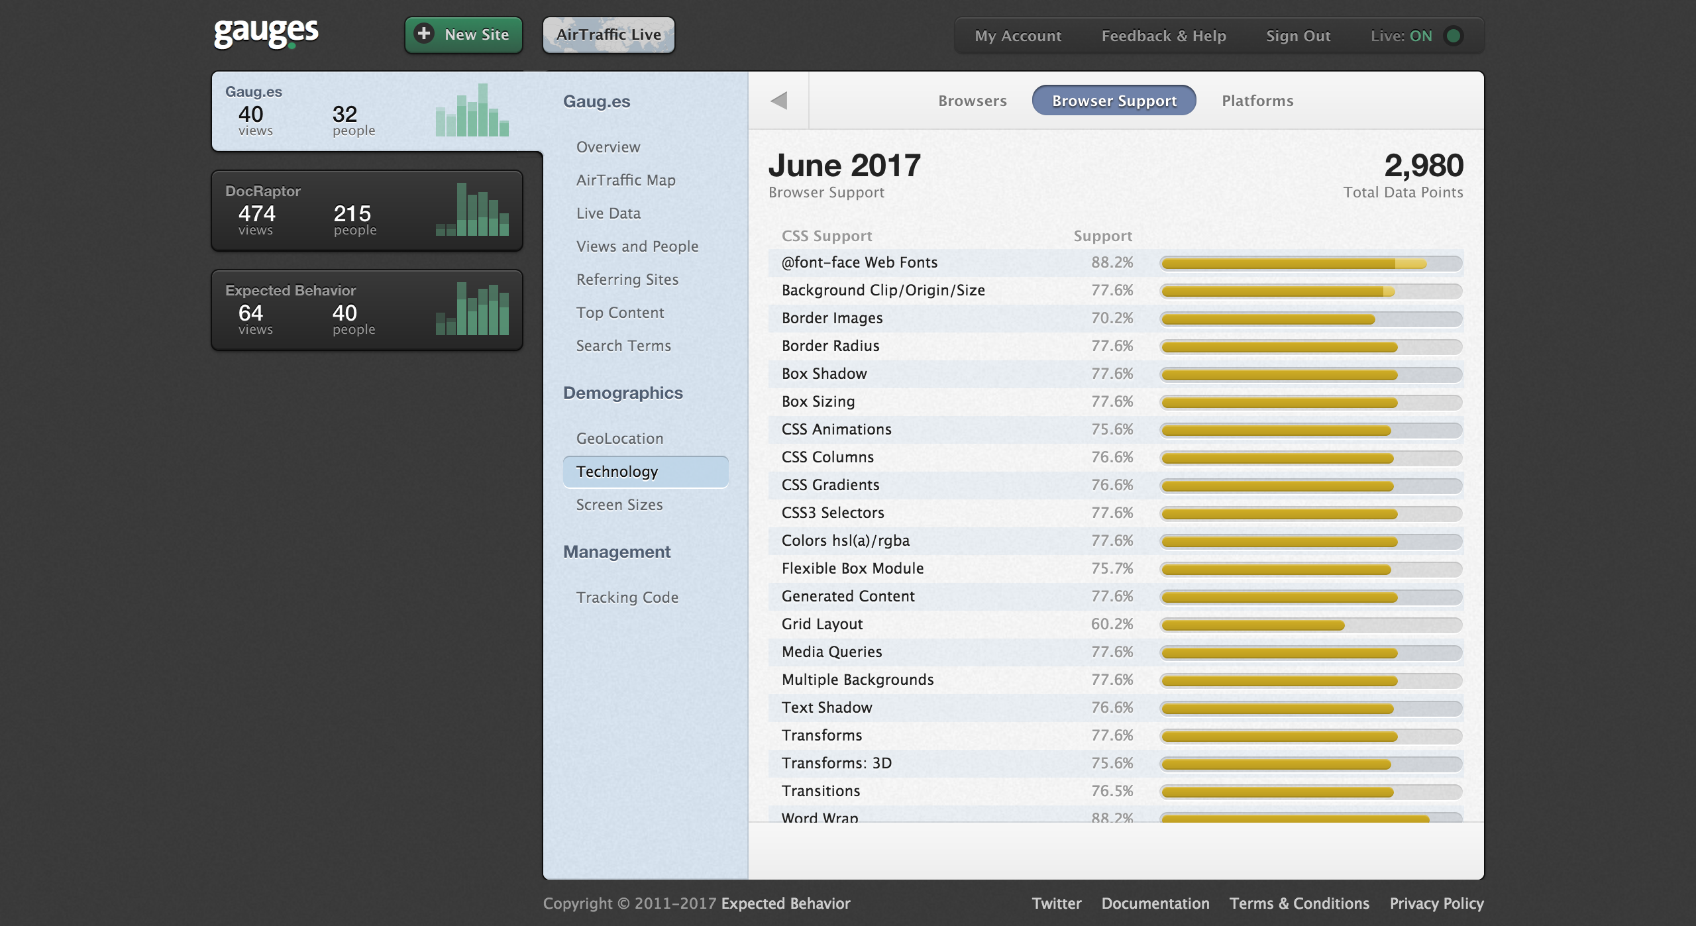1696x926 pixels.
Task: Open the Privacy Policy link
Action: (1436, 903)
